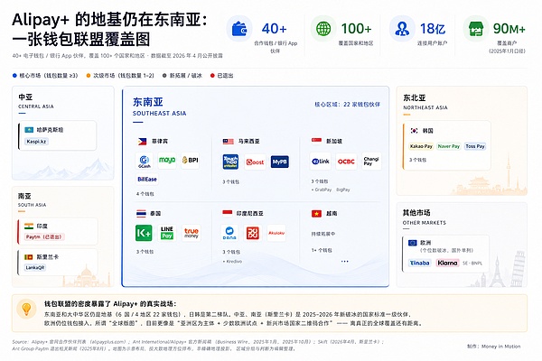Click the + Kredivo note under Indonesia
The height and width of the screenshot is (361, 542).
[232, 262]
